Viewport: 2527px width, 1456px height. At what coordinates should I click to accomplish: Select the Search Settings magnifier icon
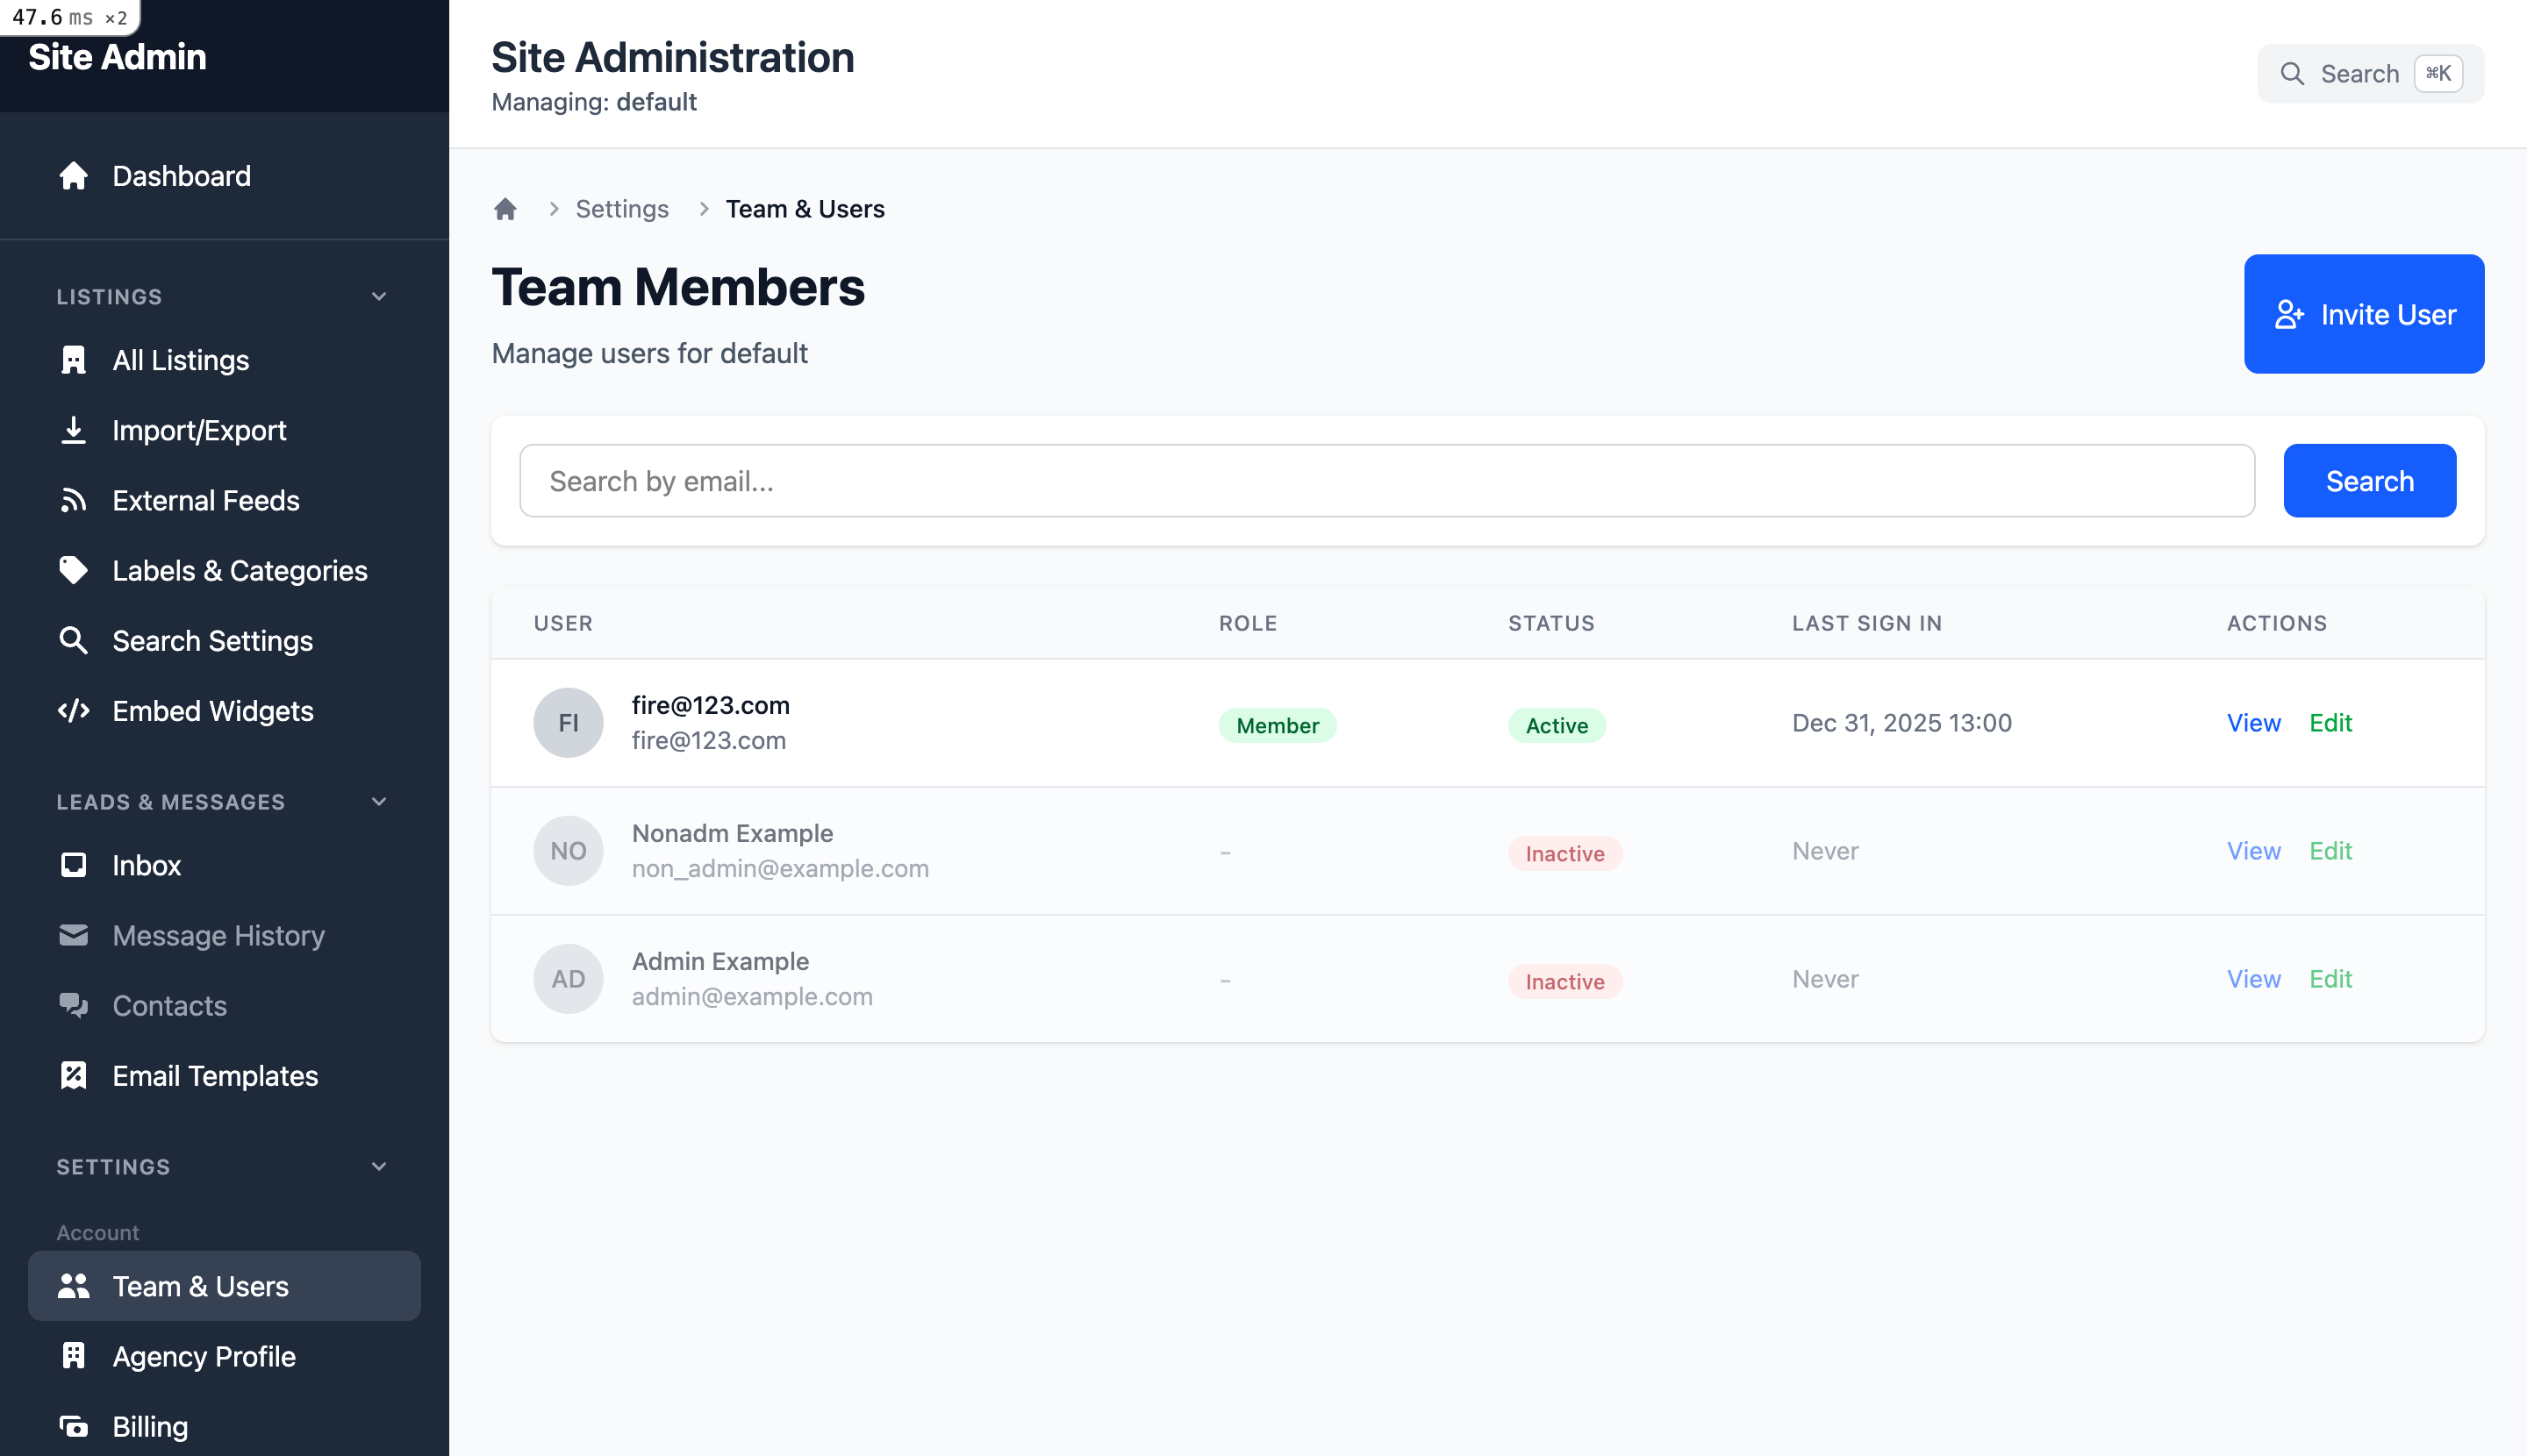tap(74, 640)
